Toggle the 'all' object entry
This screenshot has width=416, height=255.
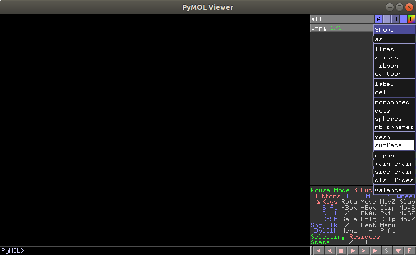pyautogui.click(x=342, y=19)
